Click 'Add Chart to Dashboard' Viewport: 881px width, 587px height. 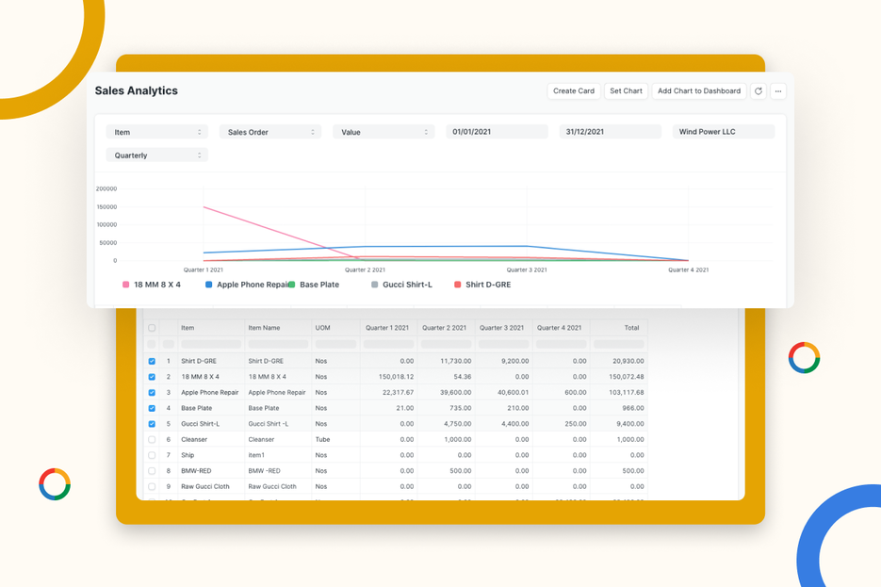[x=699, y=90]
